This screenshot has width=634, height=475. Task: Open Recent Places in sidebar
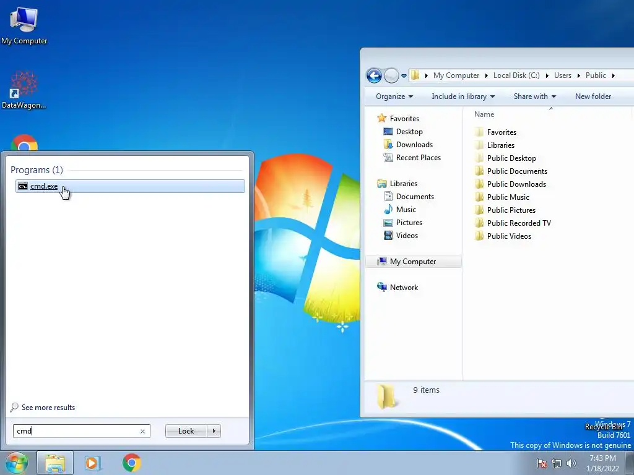click(x=412, y=158)
